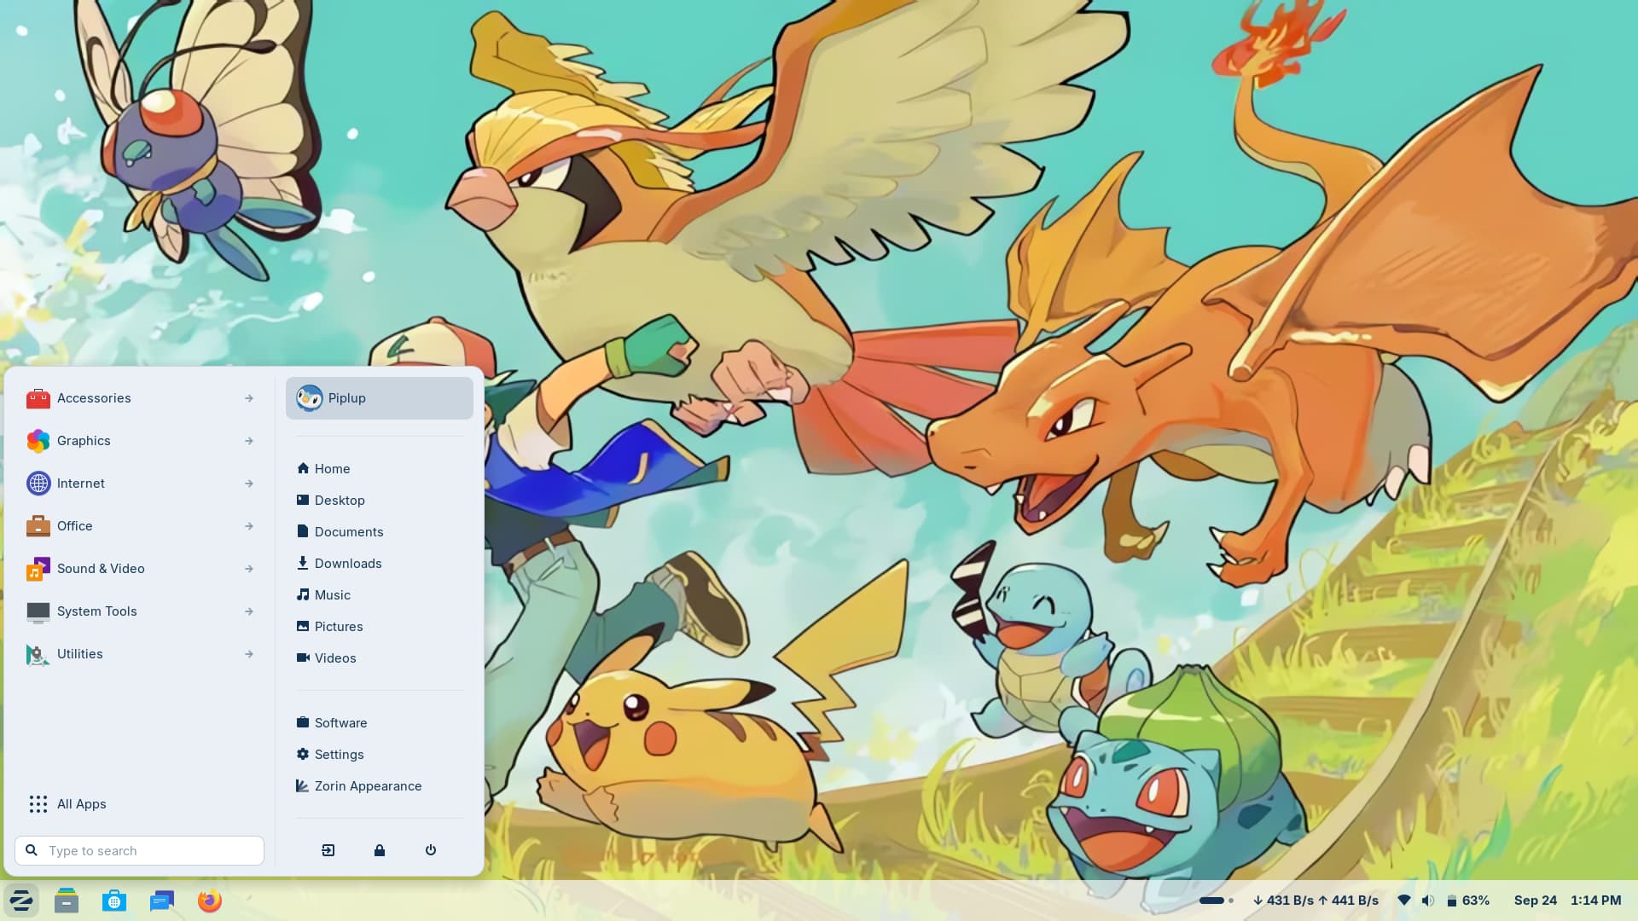Image resolution: width=1638 pixels, height=921 pixels.
Task: Click the log out icon
Action: (328, 850)
